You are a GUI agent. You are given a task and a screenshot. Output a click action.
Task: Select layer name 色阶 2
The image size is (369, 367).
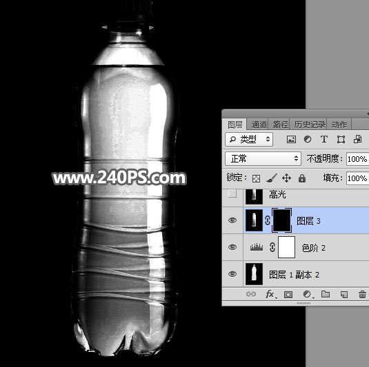click(313, 248)
